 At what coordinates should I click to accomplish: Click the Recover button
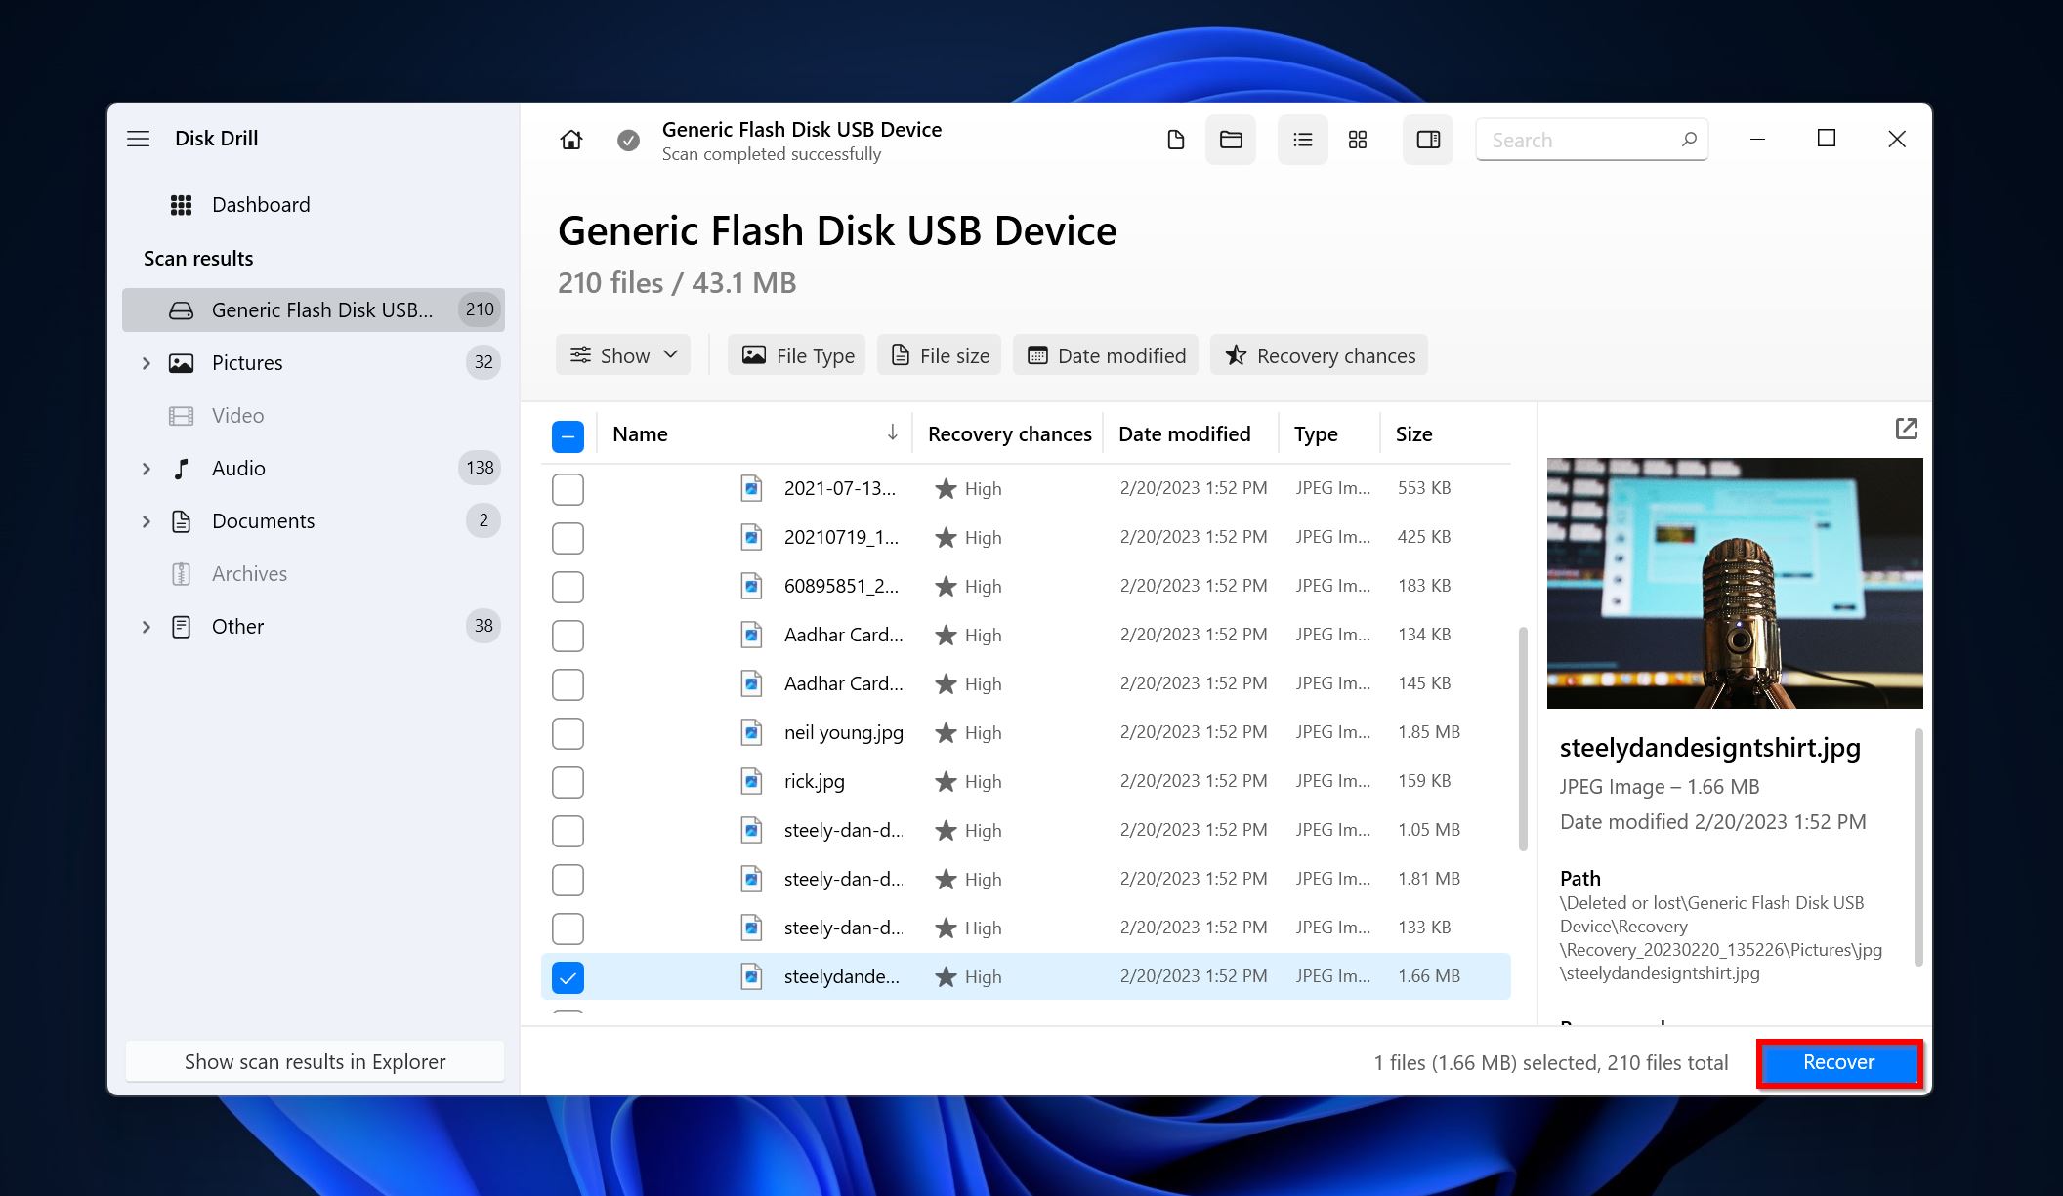1838,1060
